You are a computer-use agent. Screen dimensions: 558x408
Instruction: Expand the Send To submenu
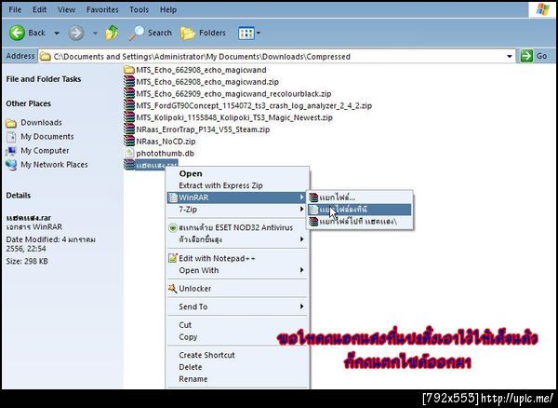click(301, 306)
